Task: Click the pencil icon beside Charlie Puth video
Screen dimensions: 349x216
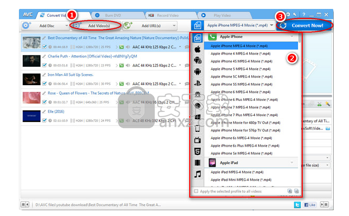Action: (44, 56)
